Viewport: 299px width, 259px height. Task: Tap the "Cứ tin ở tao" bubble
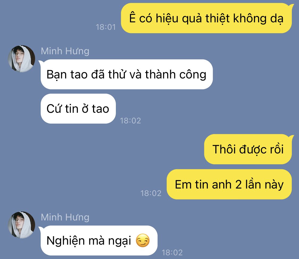(78, 108)
